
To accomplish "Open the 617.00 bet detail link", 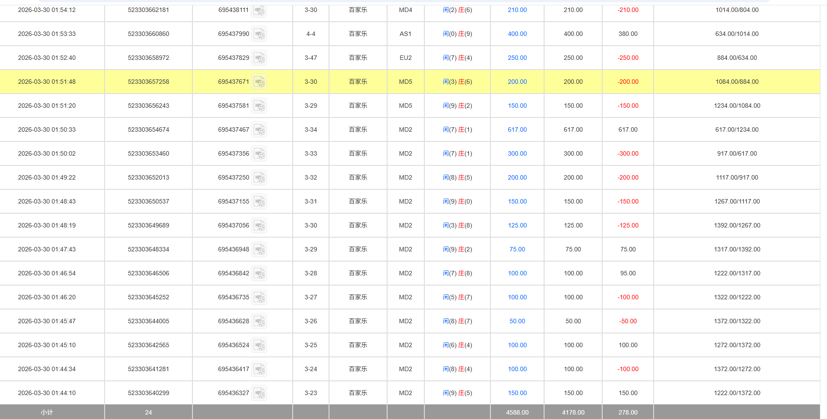I will point(517,129).
